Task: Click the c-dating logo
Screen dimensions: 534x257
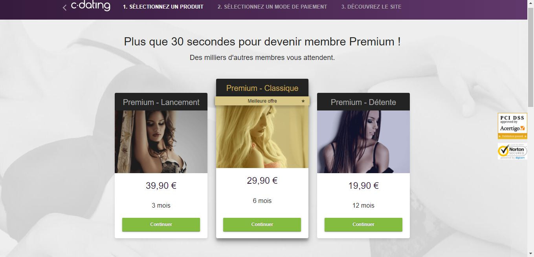Action: [x=90, y=6]
